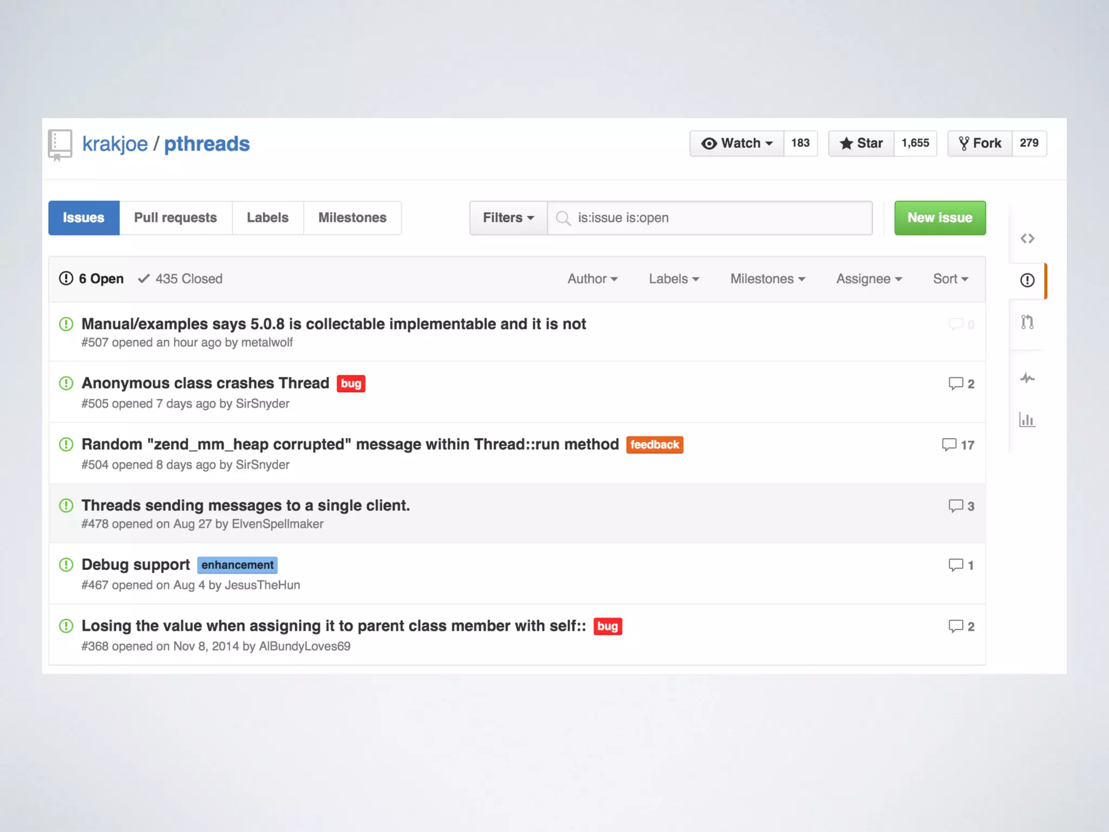Filter by the blue enhancement label
This screenshot has width=1109, height=832.
pyautogui.click(x=237, y=565)
